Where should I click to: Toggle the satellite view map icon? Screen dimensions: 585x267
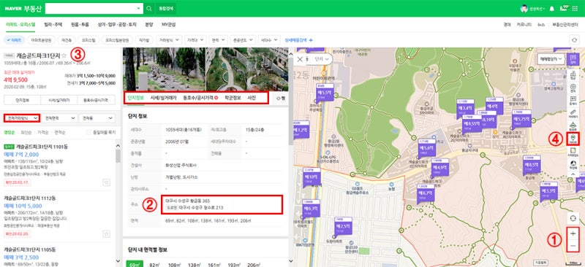click(573, 164)
